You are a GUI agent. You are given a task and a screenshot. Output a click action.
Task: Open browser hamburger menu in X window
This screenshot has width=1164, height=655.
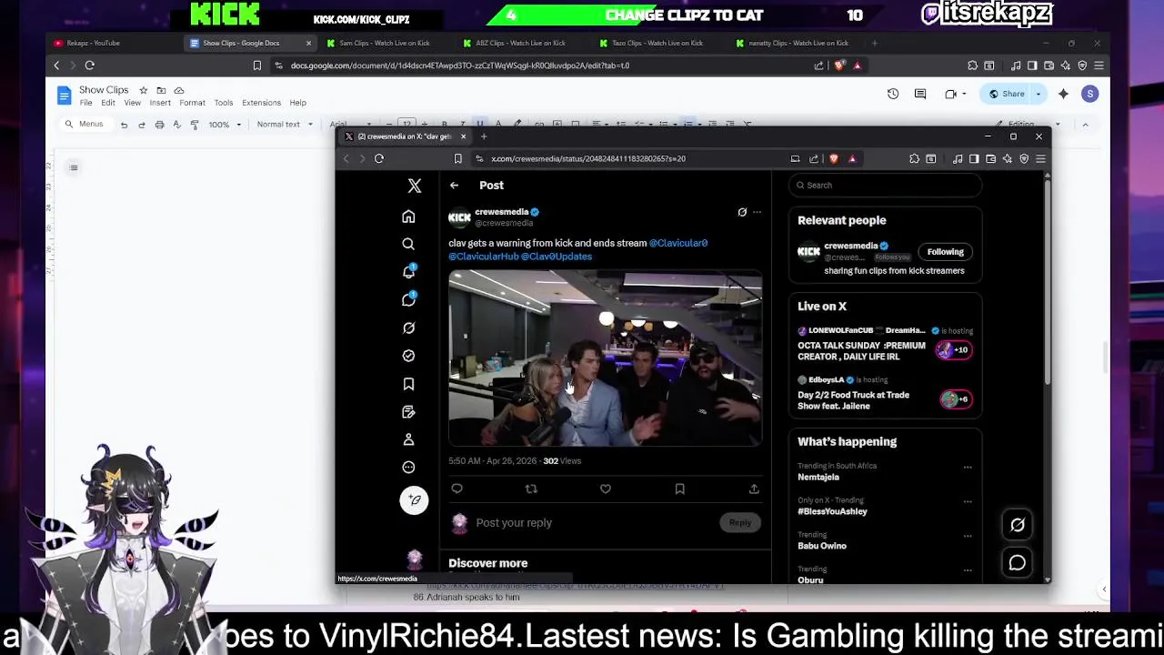tap(1040, 158)
